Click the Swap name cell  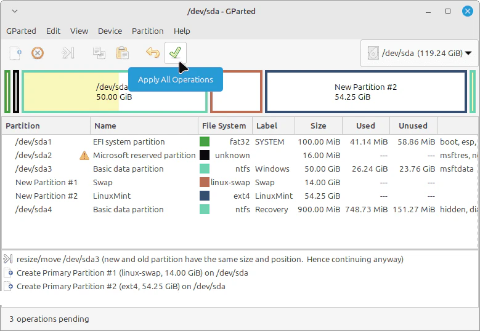[x=102, y=183]
